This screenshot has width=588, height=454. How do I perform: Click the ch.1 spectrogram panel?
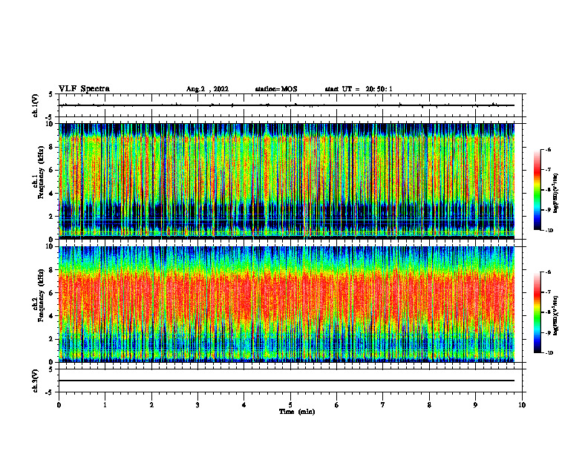pyautogui.click(x=287, y=181)
